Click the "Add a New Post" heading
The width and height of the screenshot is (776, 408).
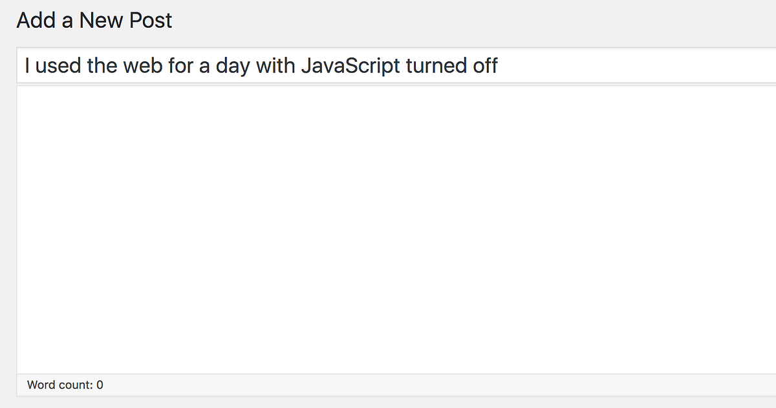pyautogui.click(x=94, y=21)
